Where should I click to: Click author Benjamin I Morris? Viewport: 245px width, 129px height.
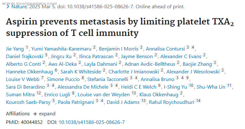click(x=119, y=49)
